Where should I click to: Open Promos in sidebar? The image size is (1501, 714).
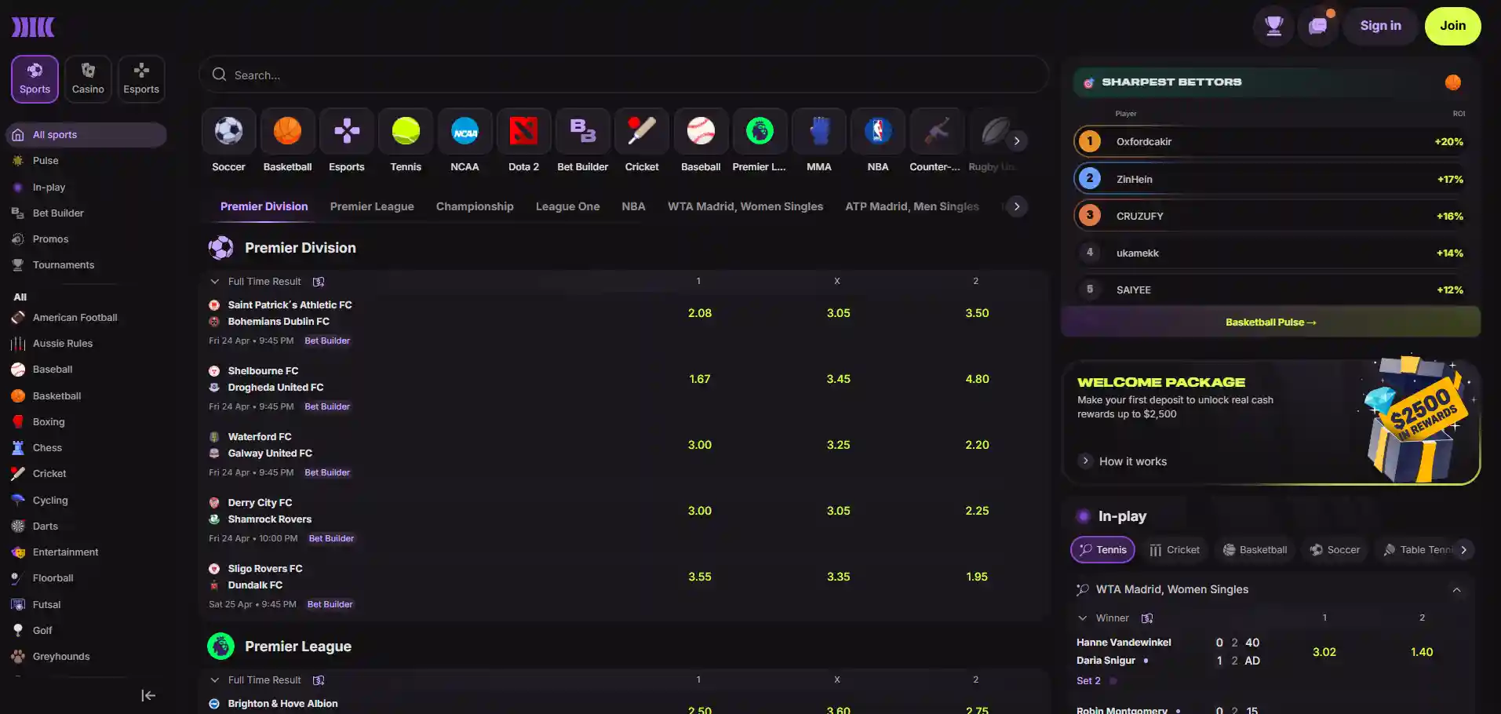pyautogui.click(x=50, y=239)
